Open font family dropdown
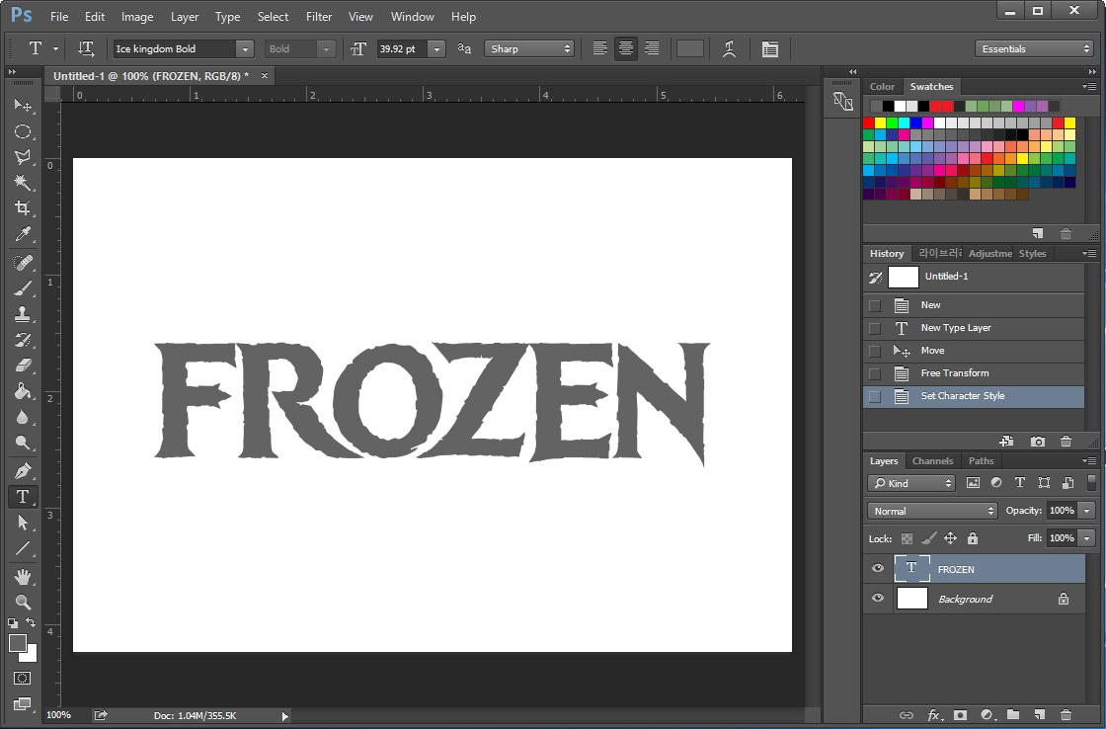Screen dimensions: 1106x729 245,48
